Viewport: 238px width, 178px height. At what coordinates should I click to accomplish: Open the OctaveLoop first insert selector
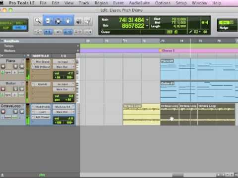[x=41, y=107]
